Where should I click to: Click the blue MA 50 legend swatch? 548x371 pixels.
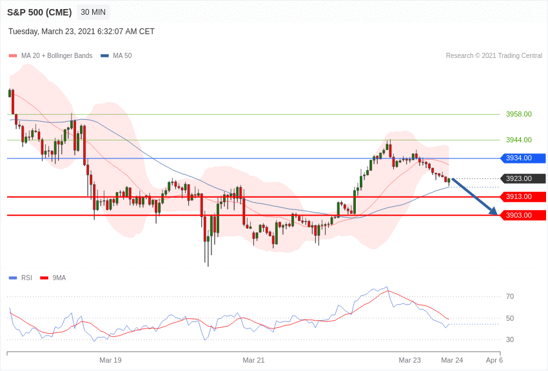pos(104,56)
